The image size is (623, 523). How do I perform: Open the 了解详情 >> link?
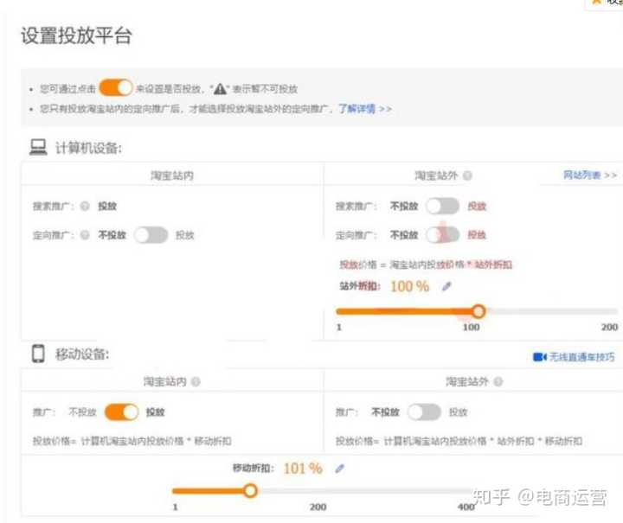[364, 109]
